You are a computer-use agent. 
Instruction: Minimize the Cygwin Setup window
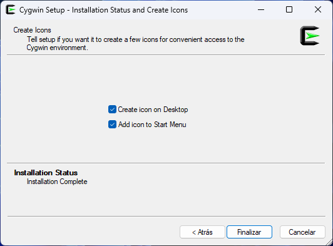click(261, 10)
